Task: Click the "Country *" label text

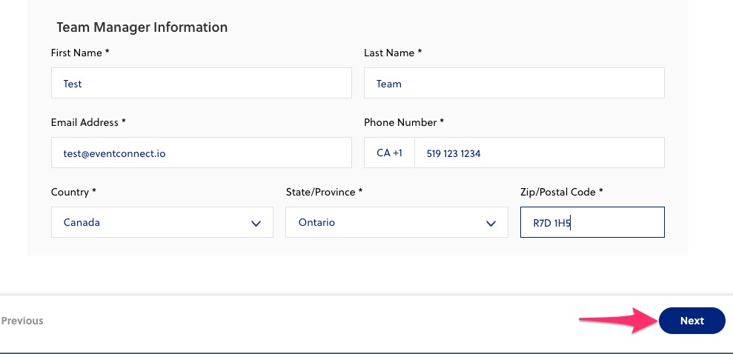Action: [x=73, y=192]
